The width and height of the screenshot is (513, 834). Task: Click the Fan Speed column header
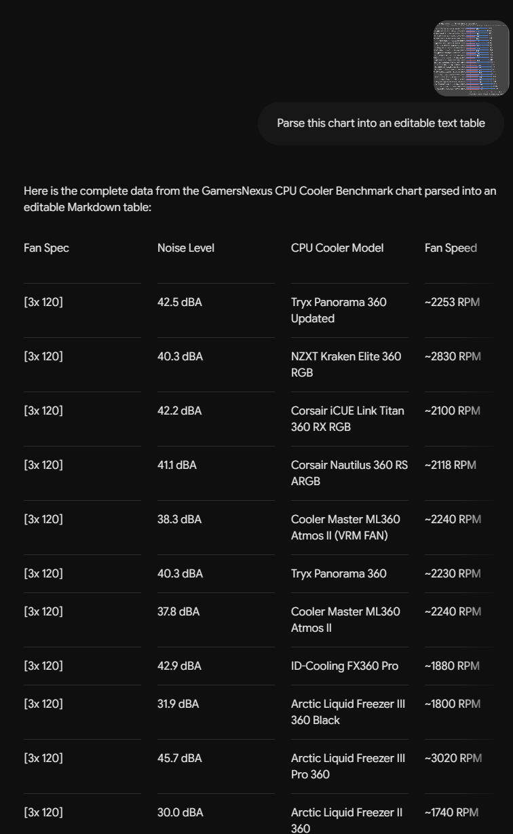pos(451,248)
